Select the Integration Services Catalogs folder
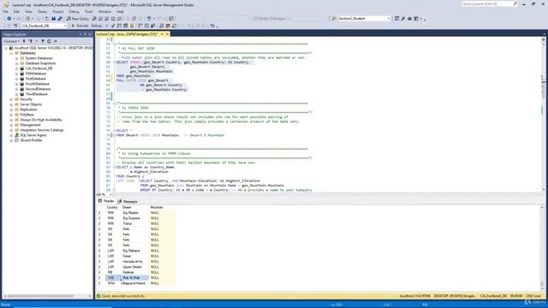The width and height of the screenshot is (548, 308). pos(42,130)
